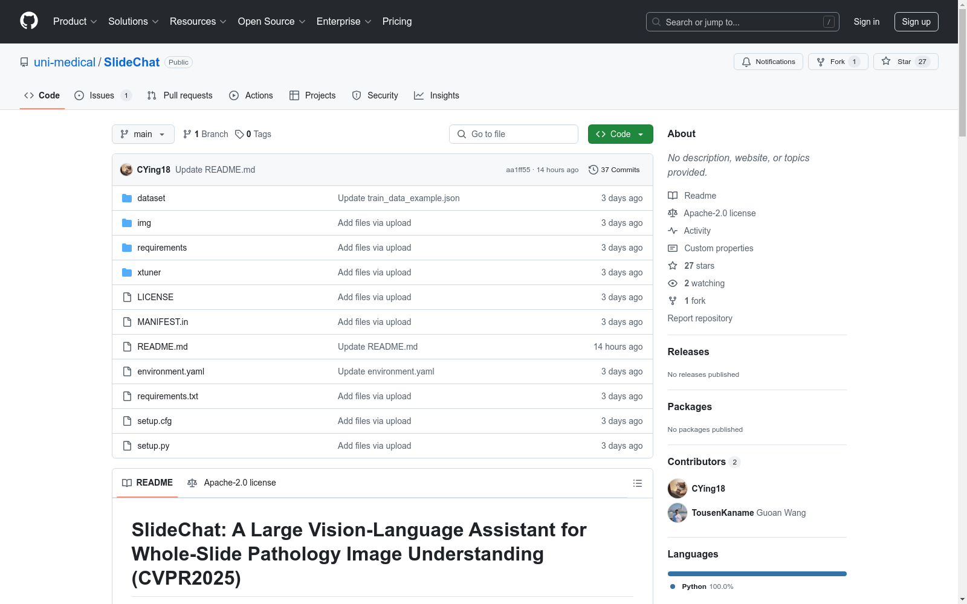967x604 pixels.
Task: Open TousenKaname contributor avatar
Action: [678, 513]
